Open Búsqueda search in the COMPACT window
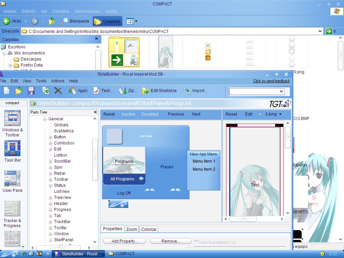The image size is (344, 258). click(75, 21)
